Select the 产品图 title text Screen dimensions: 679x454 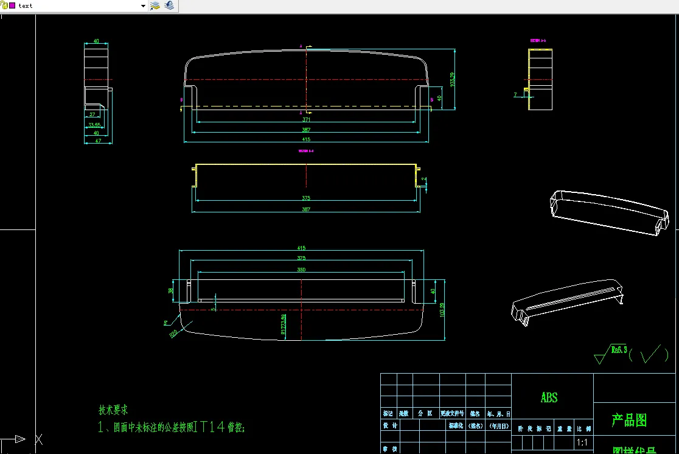pyautogui.click(x=629, y=420)
